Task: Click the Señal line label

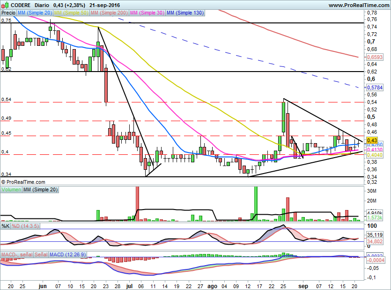Action: point(41,254)
